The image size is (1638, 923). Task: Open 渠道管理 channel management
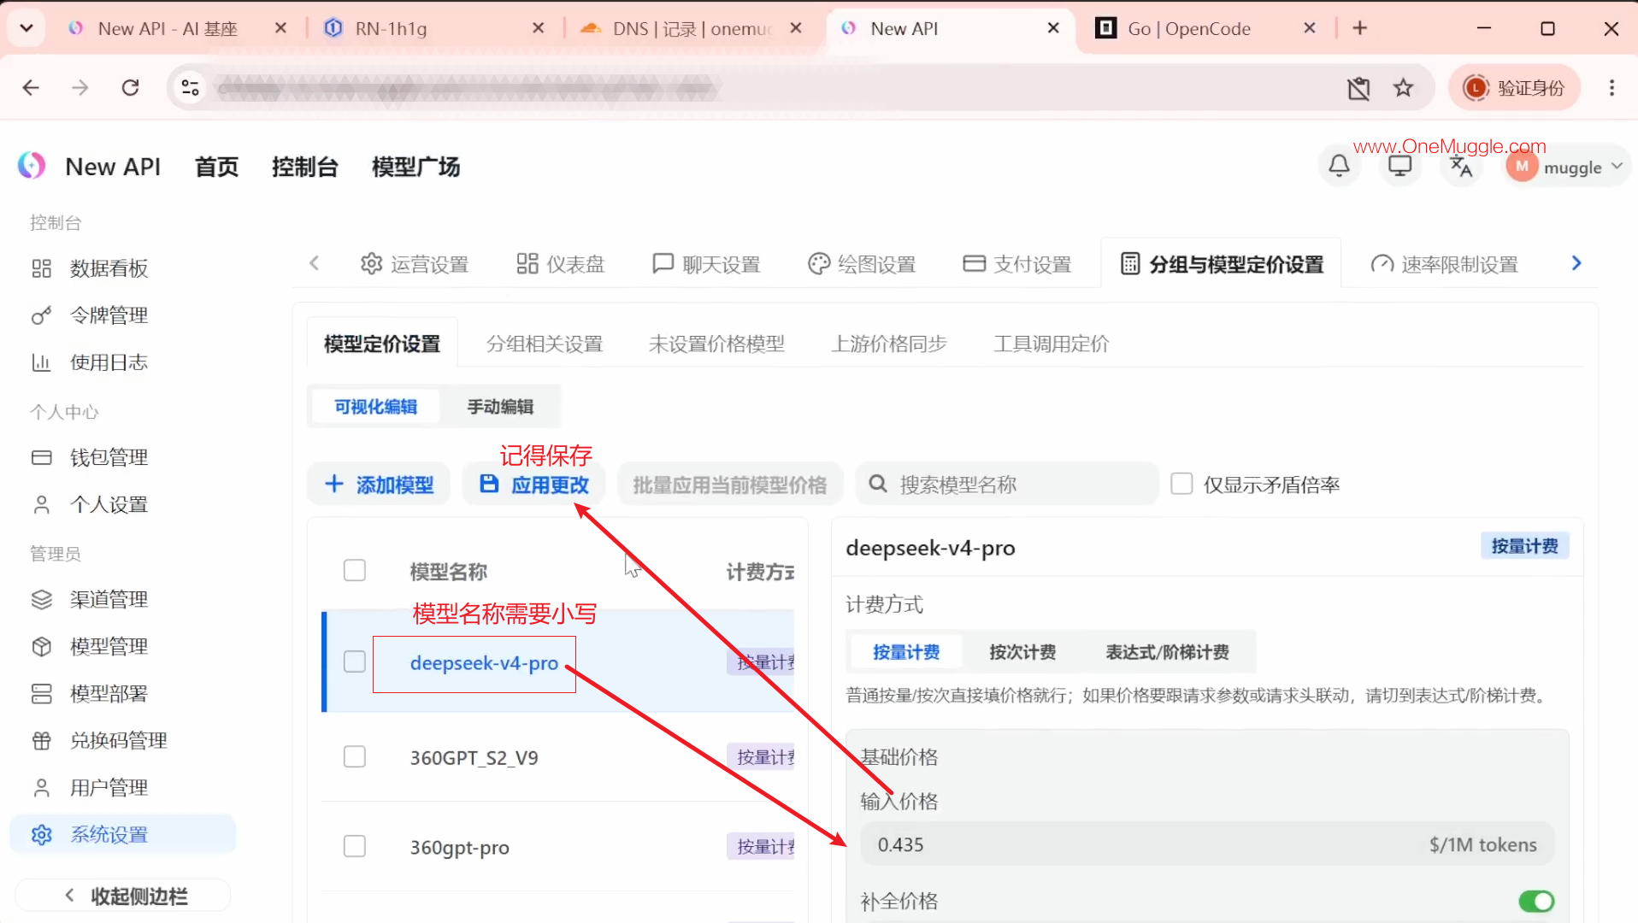pos(109,599)
